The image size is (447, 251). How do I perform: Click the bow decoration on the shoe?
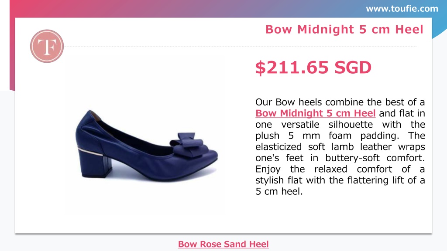[188, 145]
